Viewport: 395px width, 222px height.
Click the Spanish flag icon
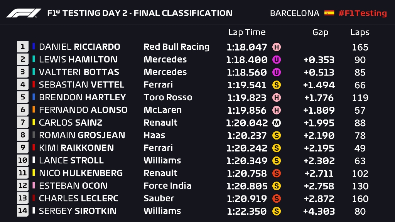click(329, 13)
